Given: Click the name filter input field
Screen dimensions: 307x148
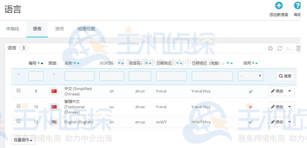Looking at the screenshot, I should [79, 76].
